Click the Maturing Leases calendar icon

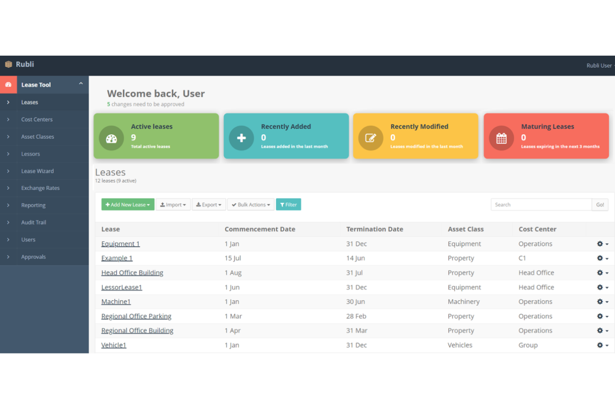click(x=502, y=138)
